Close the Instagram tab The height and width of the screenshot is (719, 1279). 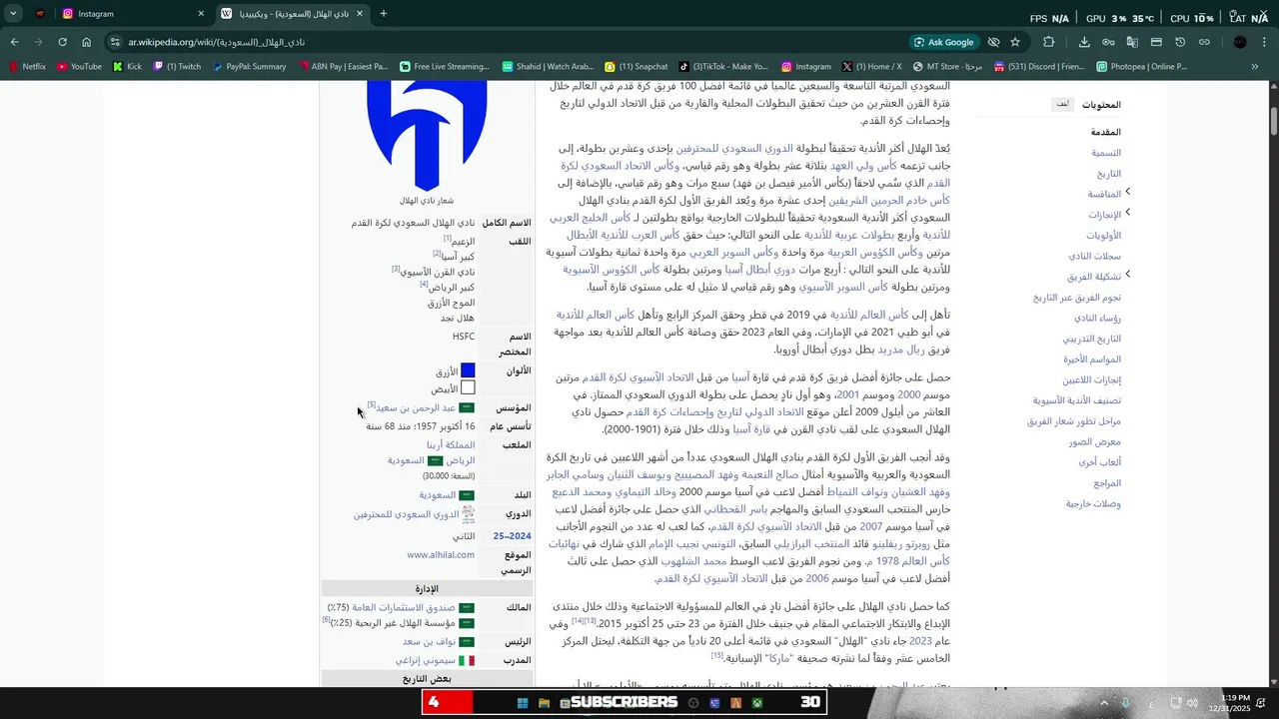click(x=201, y=14)
